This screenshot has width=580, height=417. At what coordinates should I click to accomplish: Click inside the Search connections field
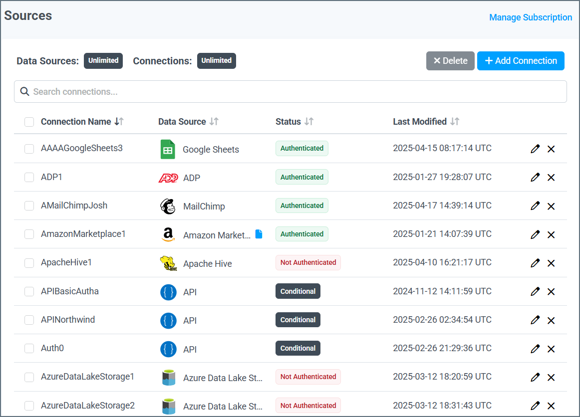(x=200, y=91)
